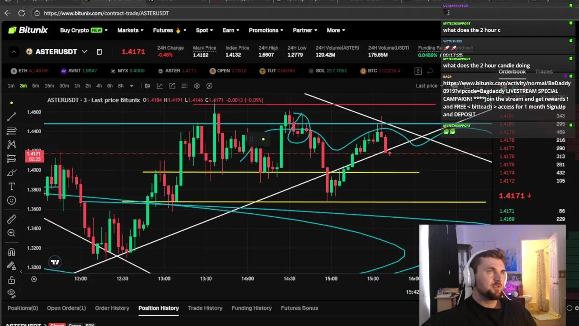Select the Text annotation tool

pyautogui.click(x=12, y=187)
